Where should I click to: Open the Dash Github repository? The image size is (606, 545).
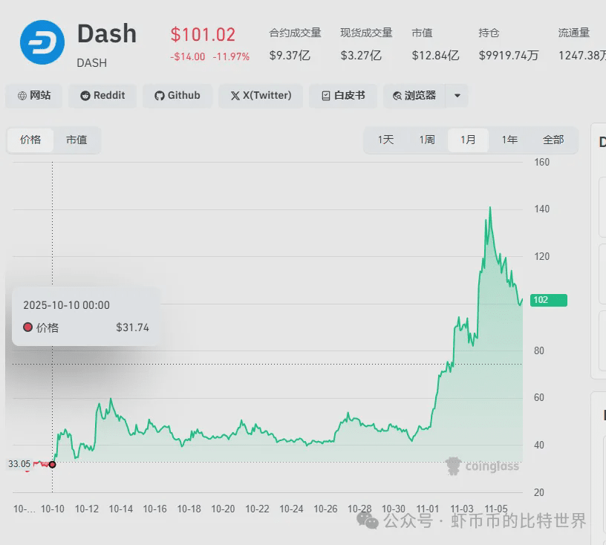coord(177,96)
